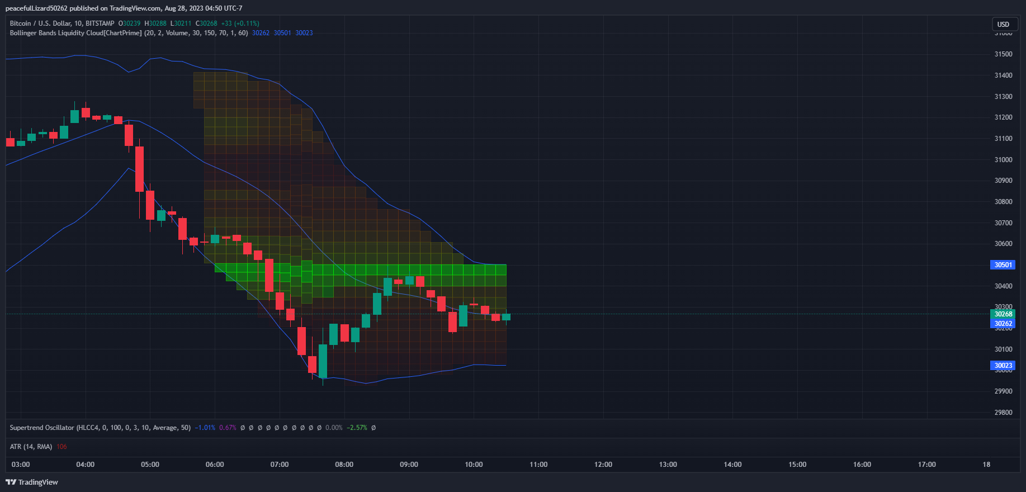The image size is (1026, 492).
Task: Click the 05:00 time axis label
Action: click(x=150, y=465)
